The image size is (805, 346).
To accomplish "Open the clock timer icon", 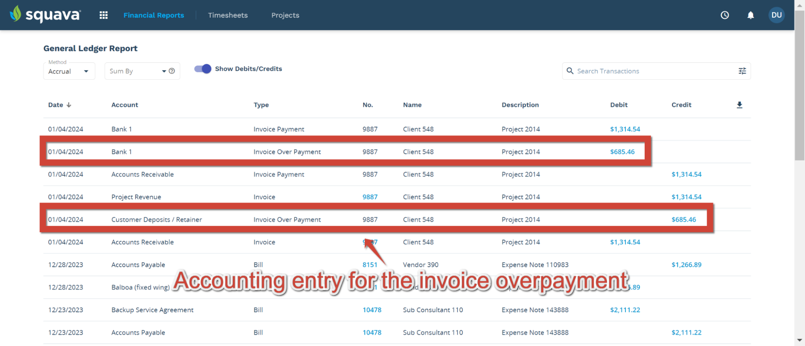I will (x=724, y=15).
